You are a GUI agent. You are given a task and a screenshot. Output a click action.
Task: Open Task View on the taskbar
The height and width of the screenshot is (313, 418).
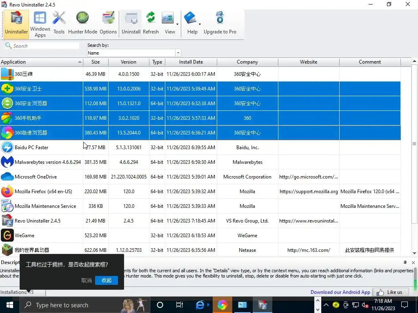click(x=180, y=305)
